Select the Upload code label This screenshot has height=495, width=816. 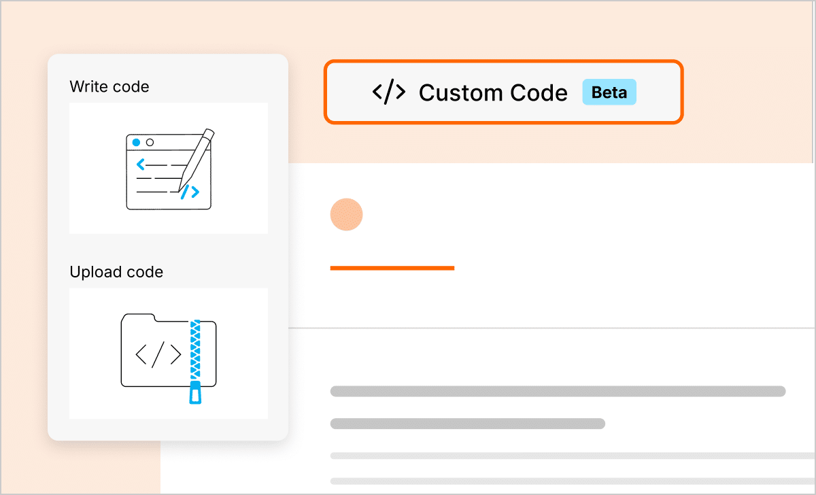click(116, 272)
